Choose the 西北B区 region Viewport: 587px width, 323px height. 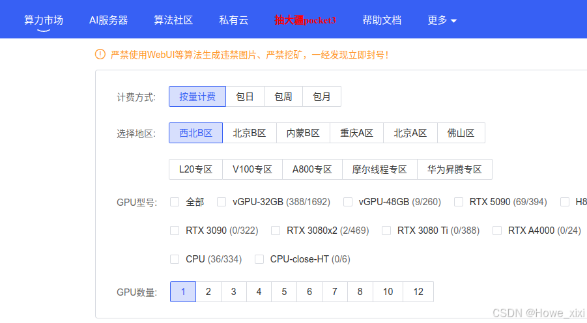196,133
